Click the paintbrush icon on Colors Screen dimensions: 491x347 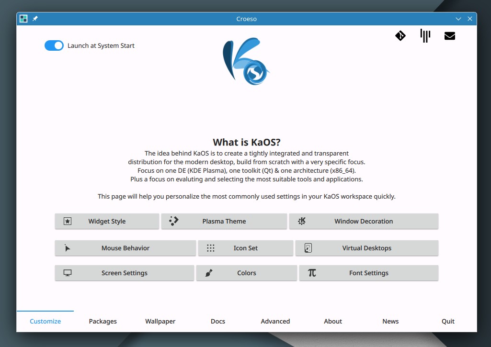pos(209,273)
